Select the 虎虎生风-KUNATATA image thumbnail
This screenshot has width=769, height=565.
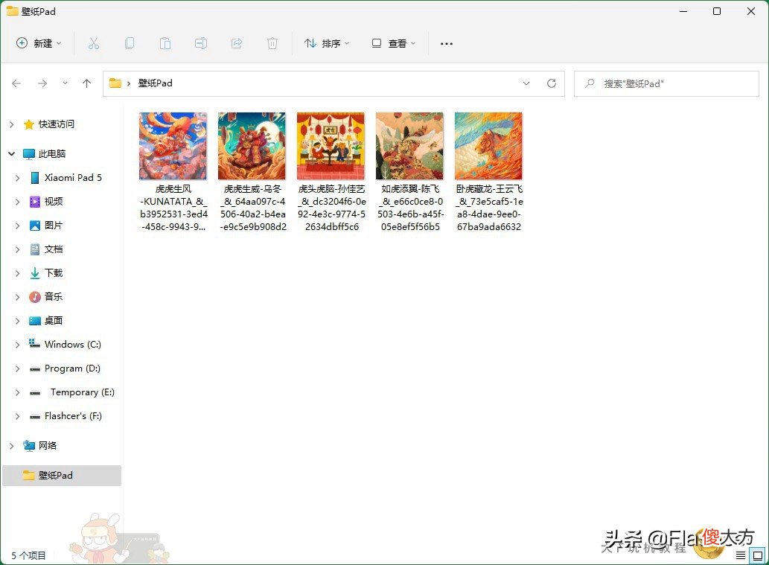click(x=173, y=146)
